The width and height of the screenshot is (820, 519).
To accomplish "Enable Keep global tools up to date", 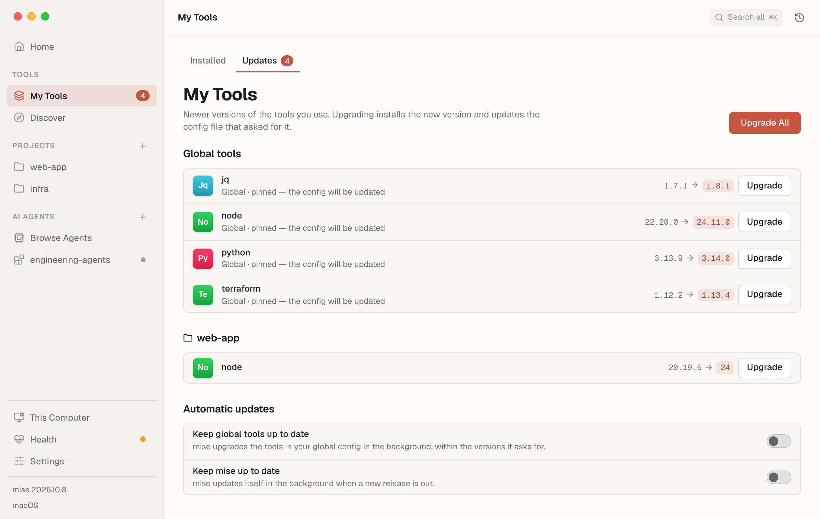I will click(779, 441).
